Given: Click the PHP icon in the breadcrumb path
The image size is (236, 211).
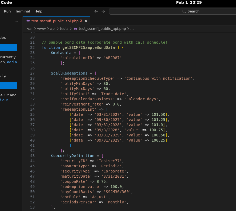Looking at the screenshot, I should [75, 28].
